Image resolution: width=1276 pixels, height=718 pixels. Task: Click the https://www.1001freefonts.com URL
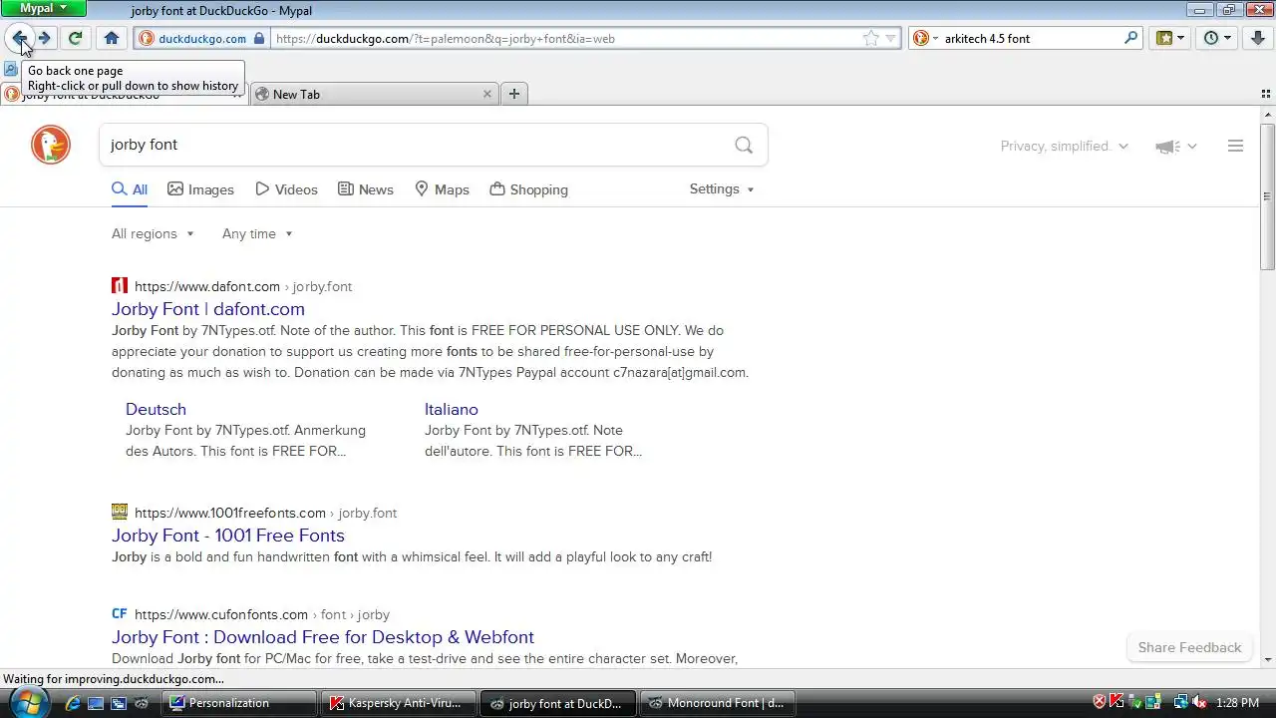point(230,513)
